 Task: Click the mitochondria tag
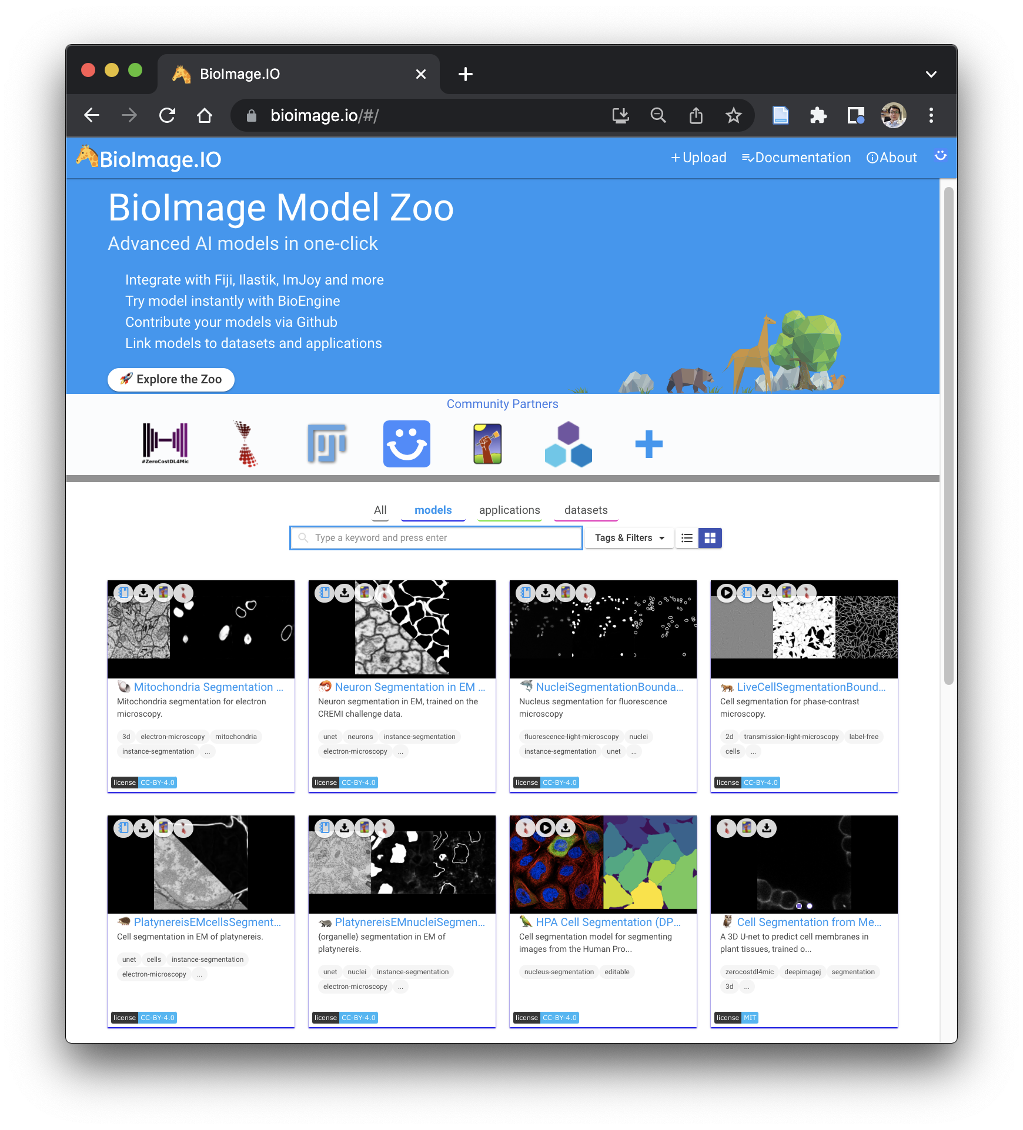(236, 737)
